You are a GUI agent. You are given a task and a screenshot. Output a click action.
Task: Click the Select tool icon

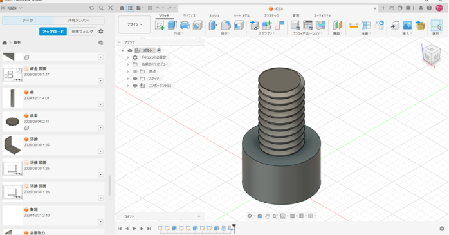click(x=436, y=25)
